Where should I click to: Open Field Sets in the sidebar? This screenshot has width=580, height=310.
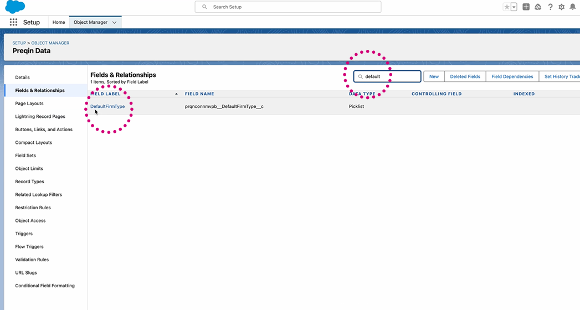tap(25, 156)
